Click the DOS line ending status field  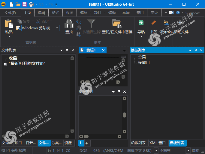83,151
